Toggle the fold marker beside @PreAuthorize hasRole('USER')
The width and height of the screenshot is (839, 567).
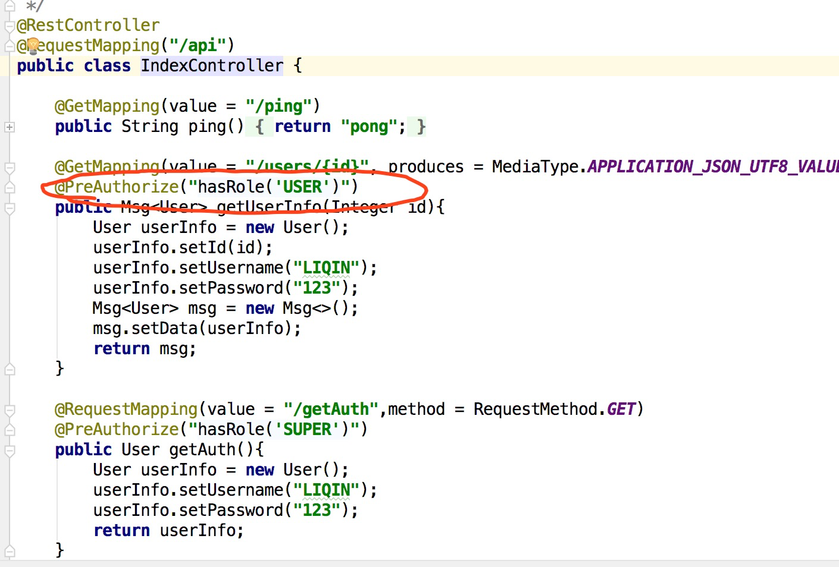pos(10,188)
